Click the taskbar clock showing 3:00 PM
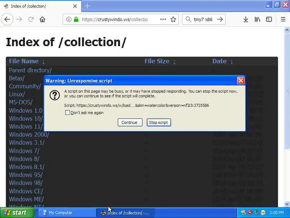The height and width of the screenshot is (218, 290). coord(277,213)
